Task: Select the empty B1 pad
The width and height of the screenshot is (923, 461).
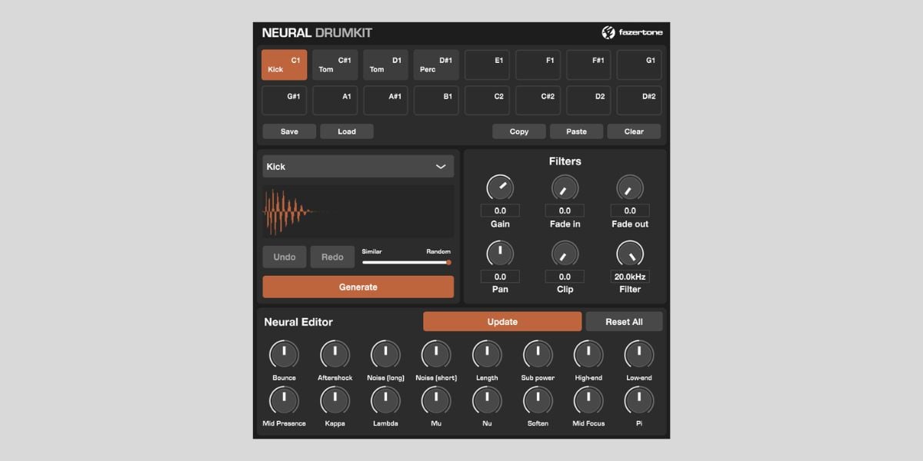Action: click(x=436, y=101)
